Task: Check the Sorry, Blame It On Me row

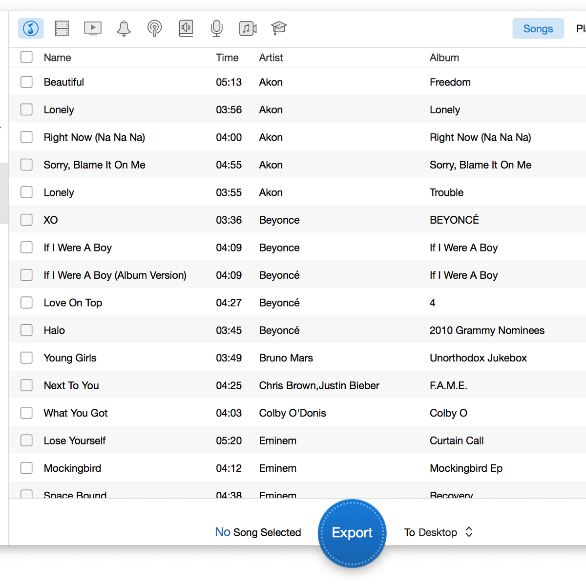Action: (x=26, y=165)
